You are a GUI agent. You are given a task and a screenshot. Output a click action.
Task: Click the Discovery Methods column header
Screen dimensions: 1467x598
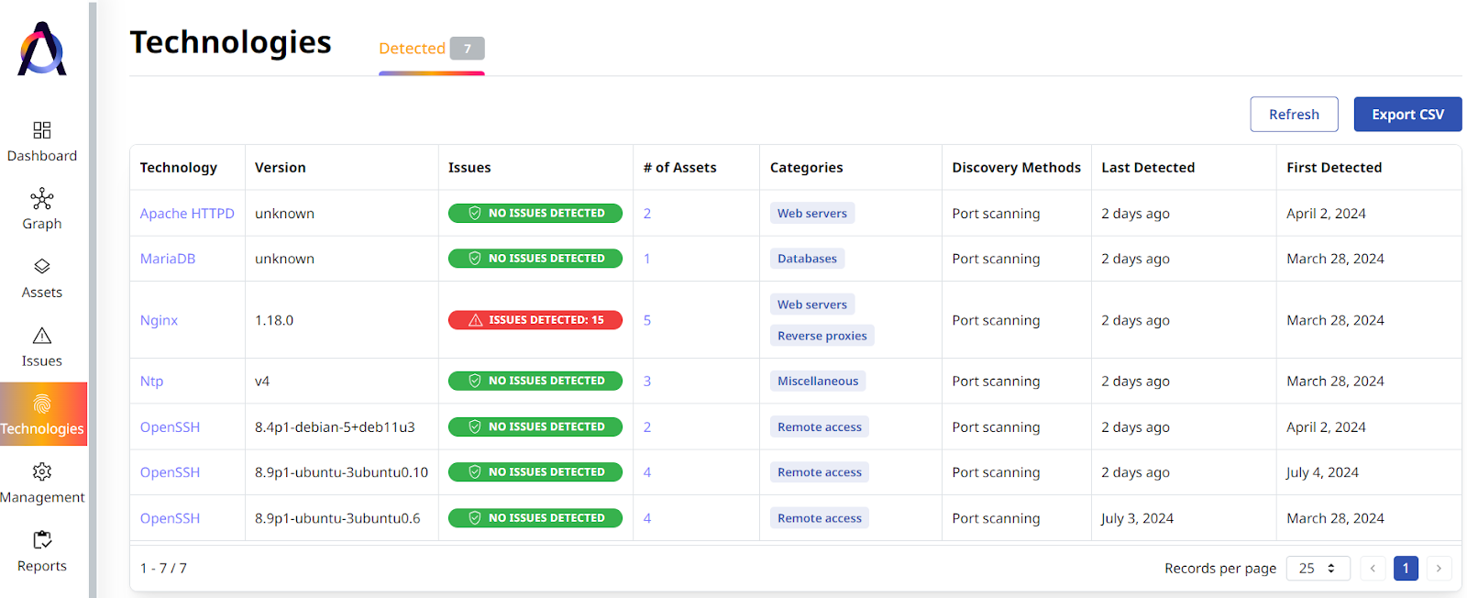point(1016,168)
